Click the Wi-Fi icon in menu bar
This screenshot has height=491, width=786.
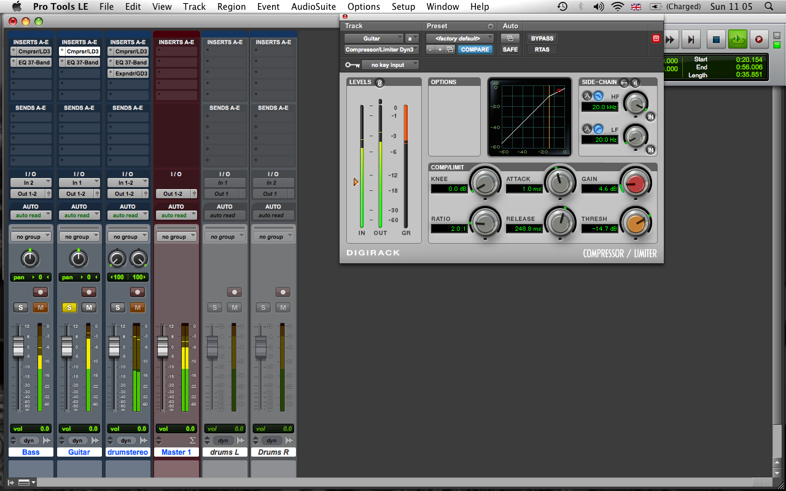coord(617,7)
